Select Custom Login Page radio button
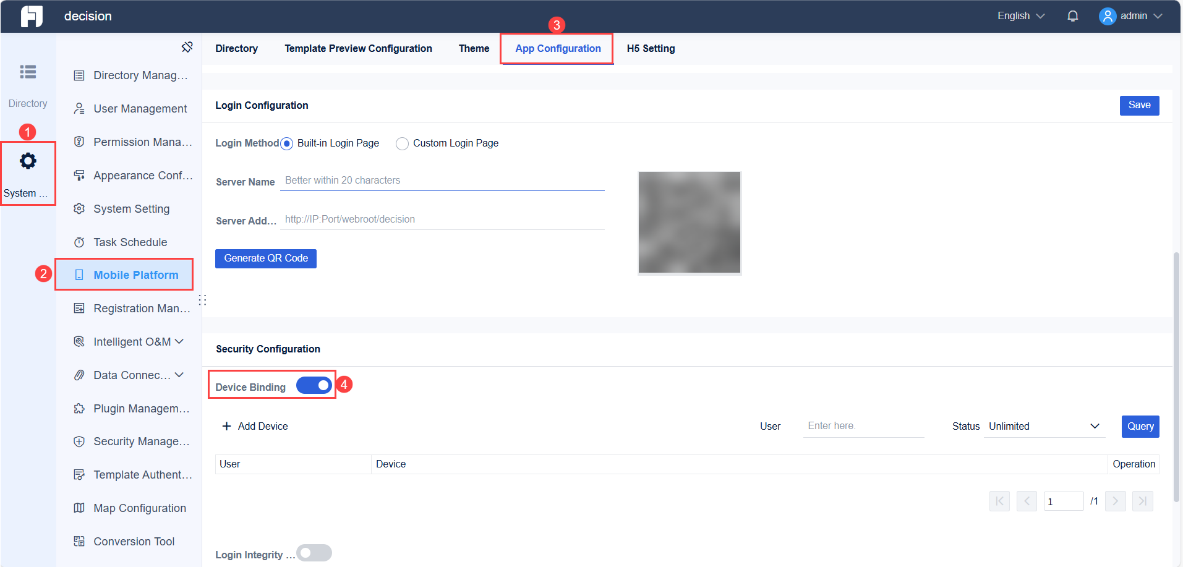This screenshot has height=567, width=1183. pyautogui.click(x=402, y=143)
